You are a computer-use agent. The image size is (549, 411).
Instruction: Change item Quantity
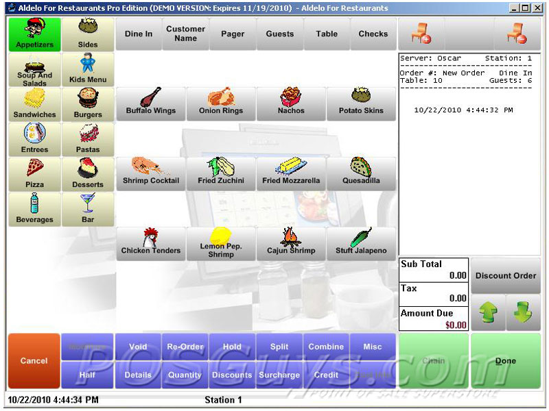pyautogui.click(x=185, y=375)
